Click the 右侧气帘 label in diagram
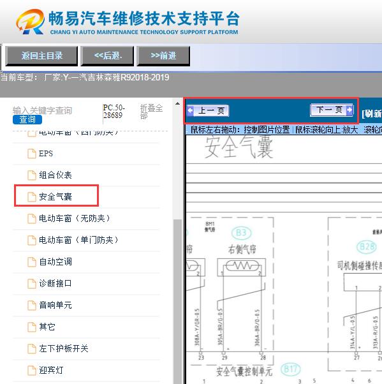The width and height of the screenshot is (382, 384). [242, 249]
